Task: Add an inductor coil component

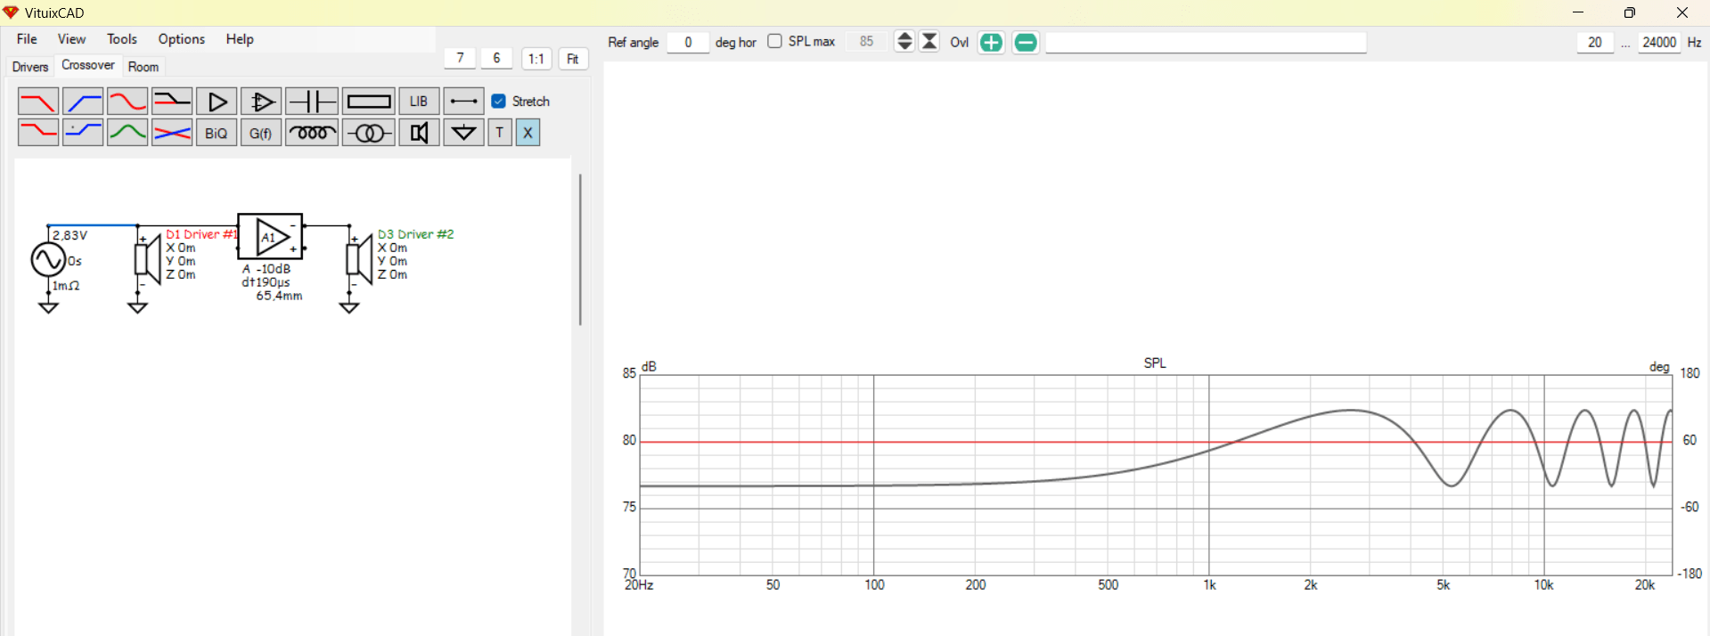Action: pyautogui.click(x=312, y=133)
